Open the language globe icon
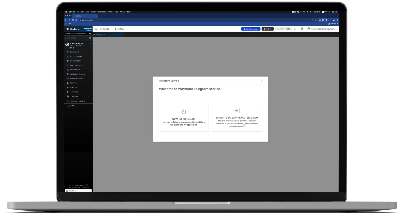Screen dimensions: 404x216 302,29
